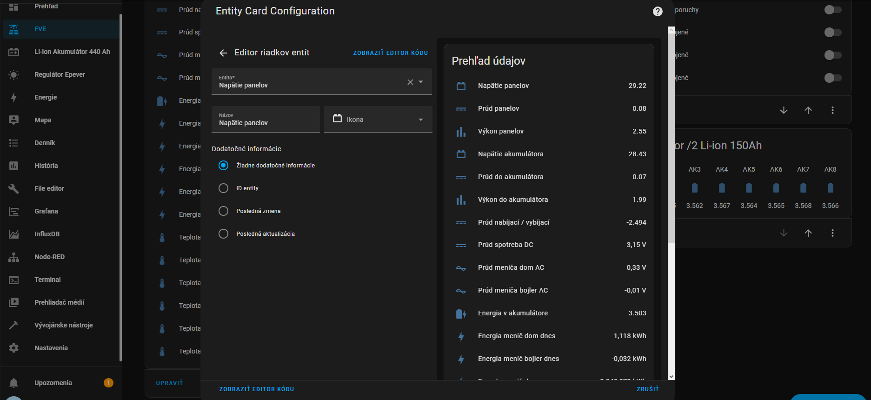Move the Li-ion card up with the arrow
This screenshot has height=400, width=871.
click(808, 233)
